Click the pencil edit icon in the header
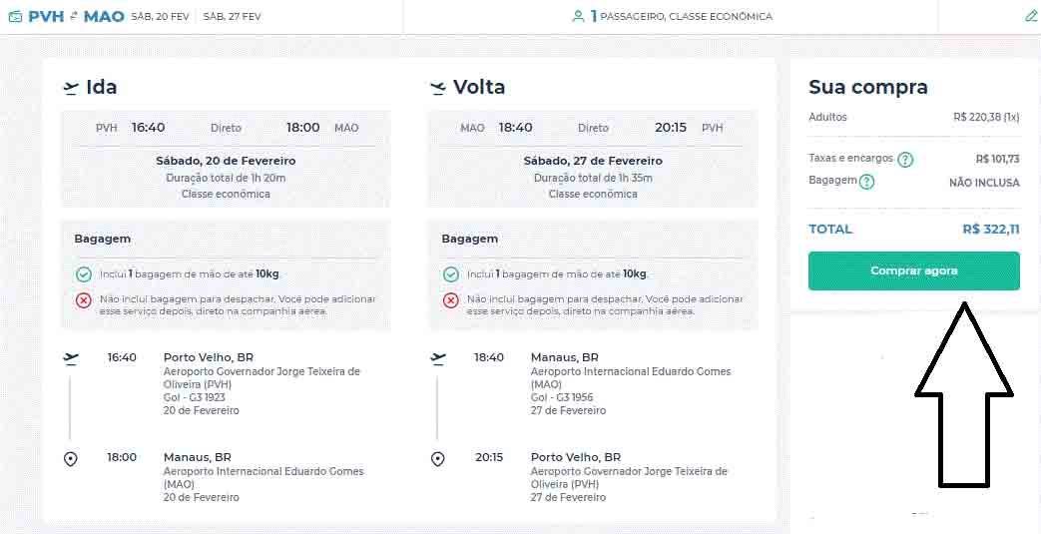The image size is (1041, 534). [1031, 16]
